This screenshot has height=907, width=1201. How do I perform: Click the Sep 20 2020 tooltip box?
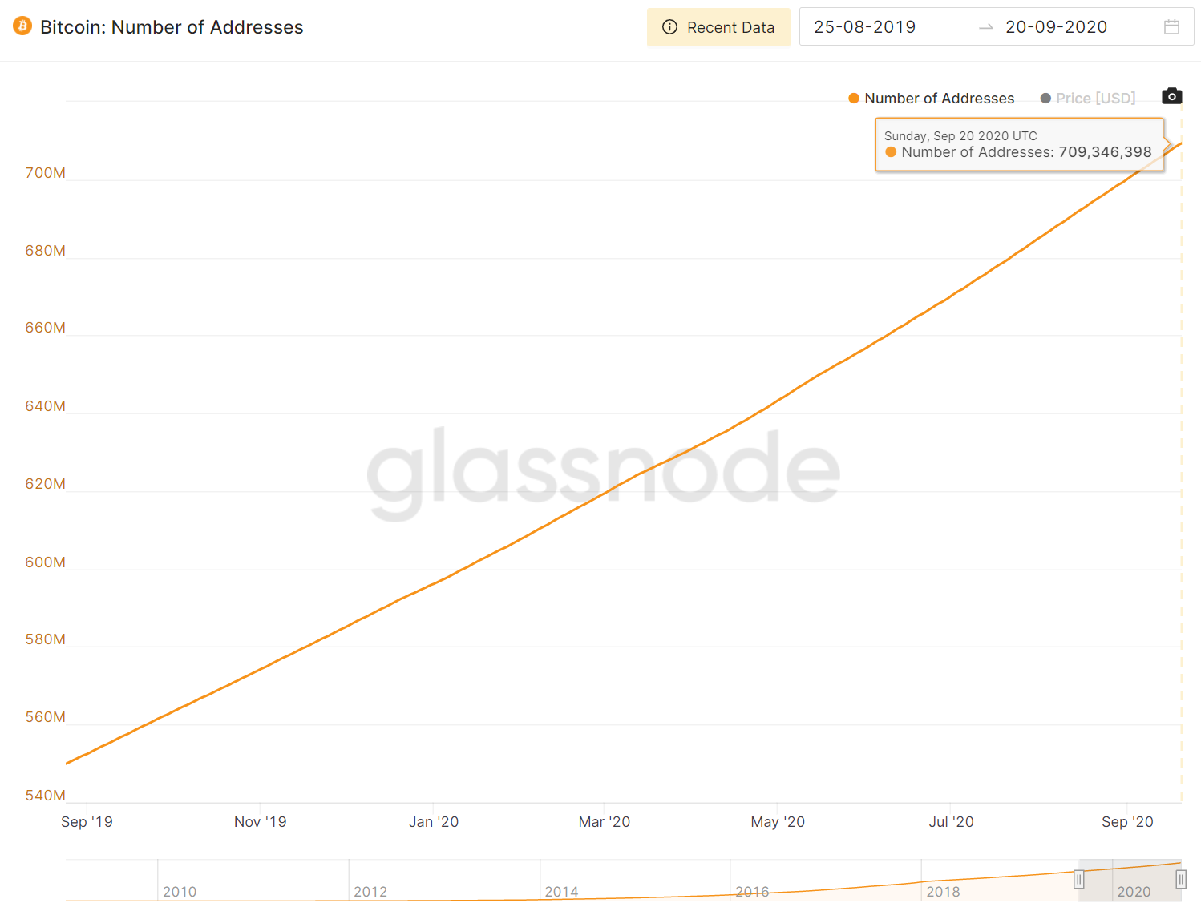(x=1018, y=145)
